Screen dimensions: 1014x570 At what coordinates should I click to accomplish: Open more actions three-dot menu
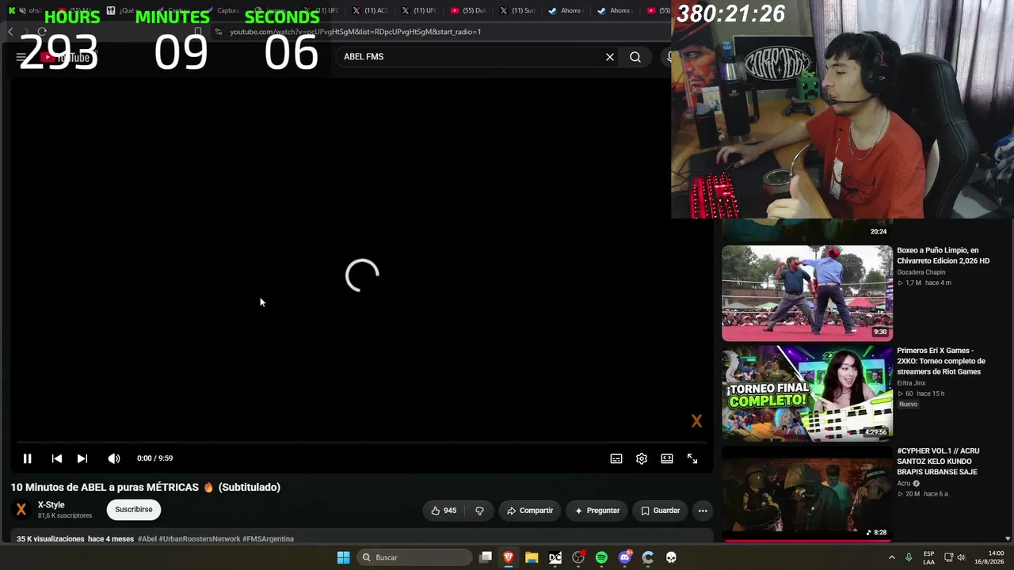tap(703, 511)
